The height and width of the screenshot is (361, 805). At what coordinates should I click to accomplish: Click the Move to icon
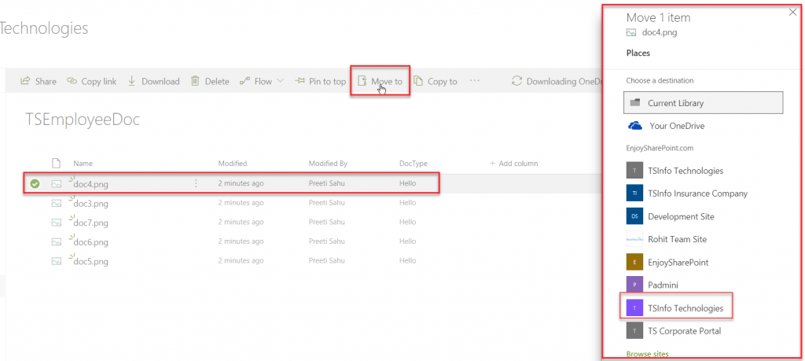(x=362, y=81)
